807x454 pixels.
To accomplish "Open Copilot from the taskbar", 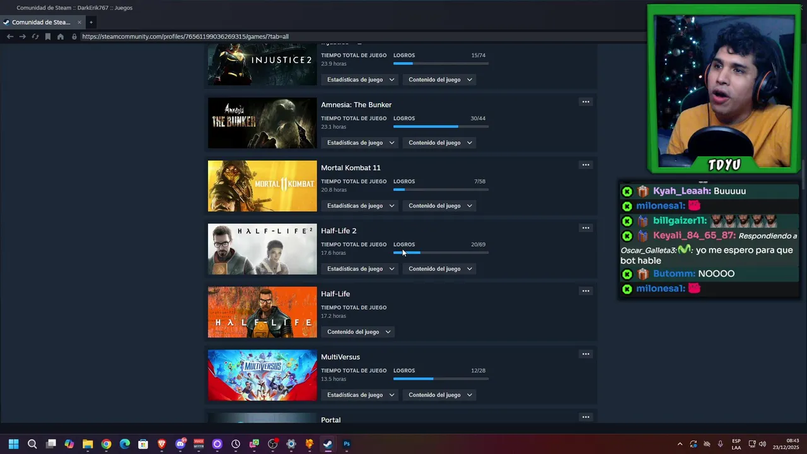I will click(x=69, y=444).
